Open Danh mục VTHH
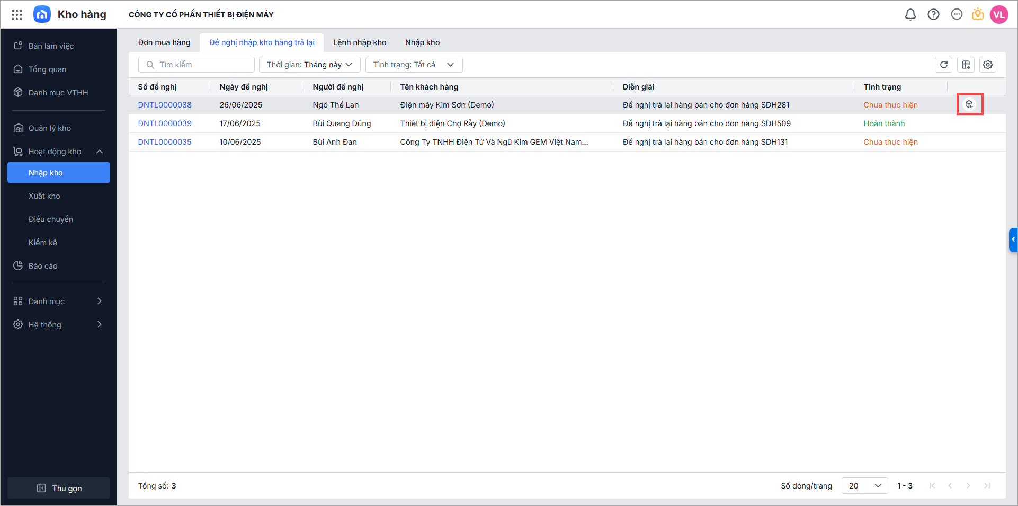Viewport: 1018px width, 506px height. click(59, 93)
